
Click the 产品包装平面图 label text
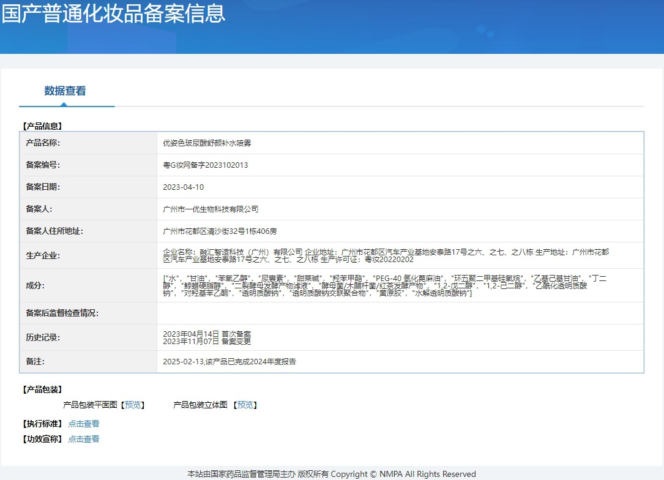click(x=90, y=405)
